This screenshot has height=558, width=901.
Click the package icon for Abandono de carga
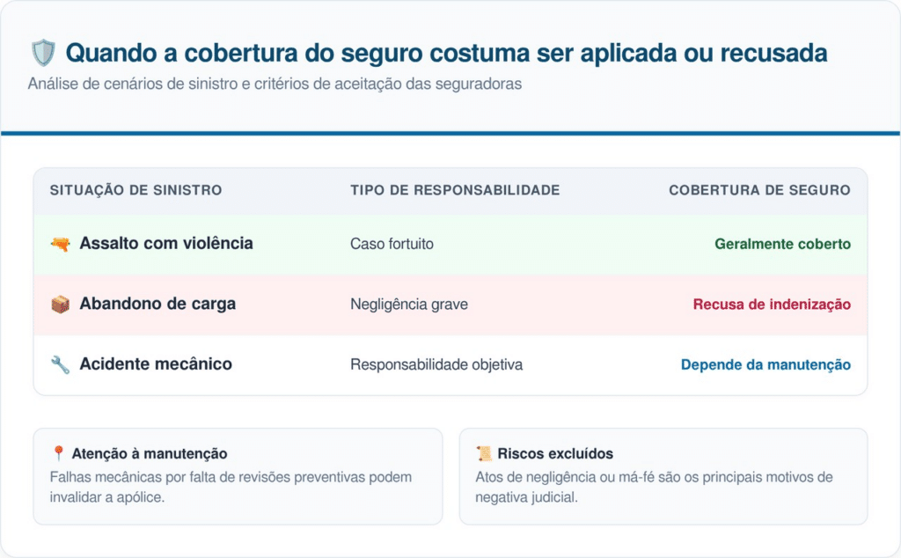tap(60, 305)
